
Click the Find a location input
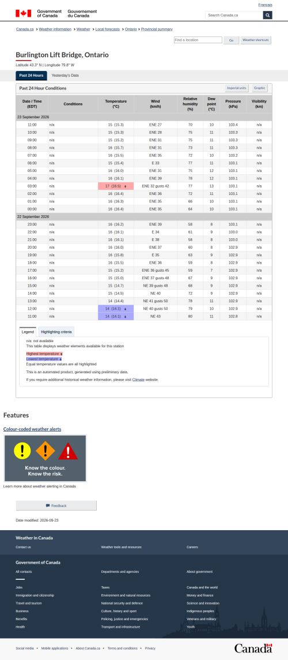coord(198,40)
